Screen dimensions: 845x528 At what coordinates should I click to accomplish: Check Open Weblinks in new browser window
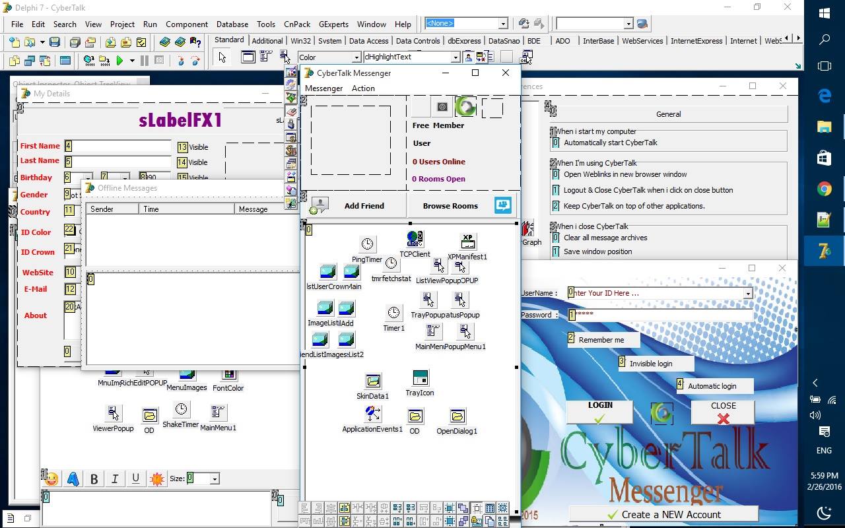click(556, 174)
